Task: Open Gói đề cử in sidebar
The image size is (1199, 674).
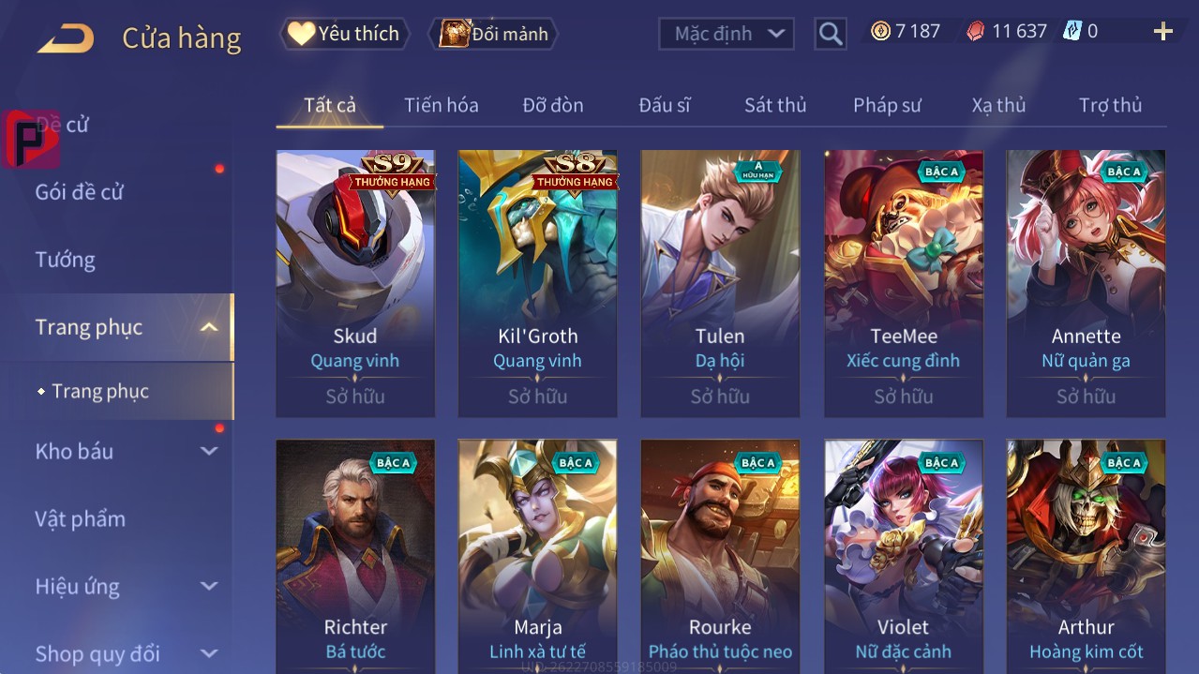Action: (80, 192)
